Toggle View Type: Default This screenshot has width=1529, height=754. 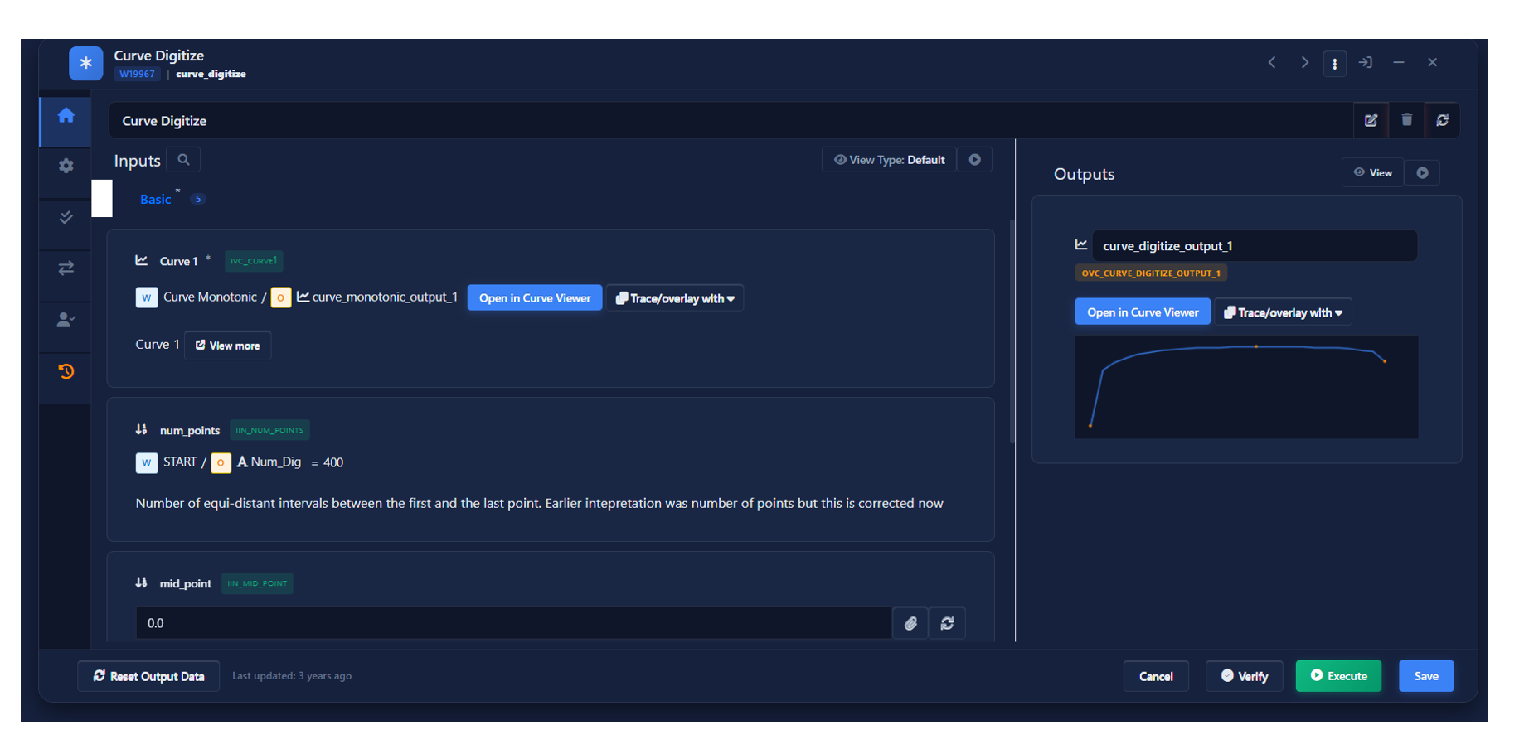[x=889, y=160]
